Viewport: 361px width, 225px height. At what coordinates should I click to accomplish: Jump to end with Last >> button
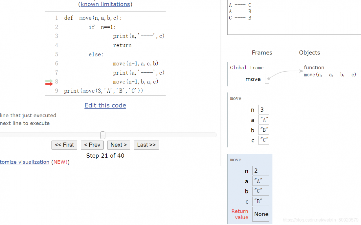146,145
